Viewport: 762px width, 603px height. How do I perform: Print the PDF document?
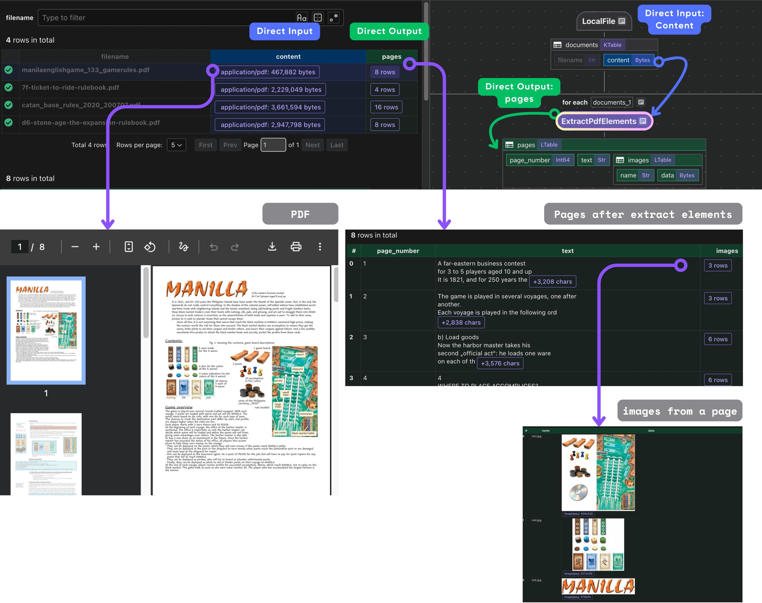coord(296,247)
